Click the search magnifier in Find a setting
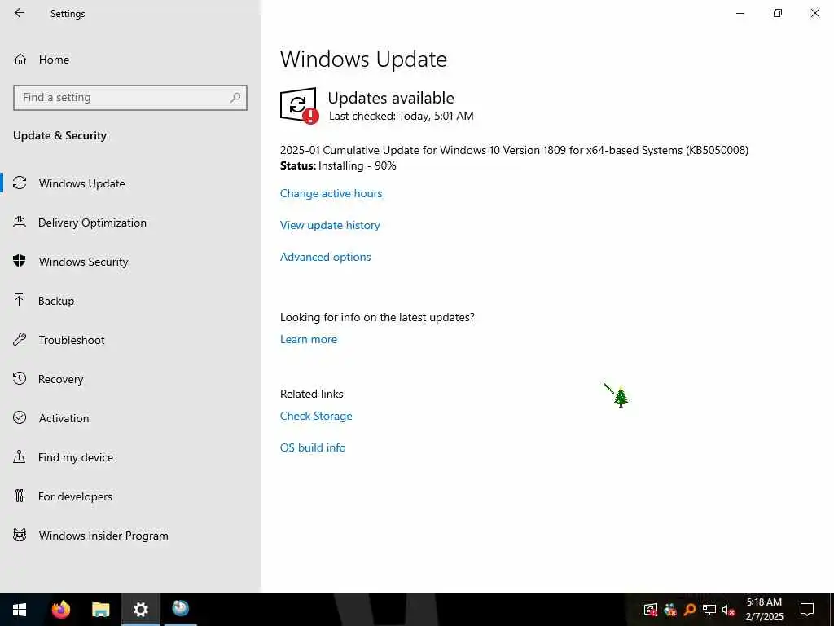834x626 pixels. pos(235,98)
